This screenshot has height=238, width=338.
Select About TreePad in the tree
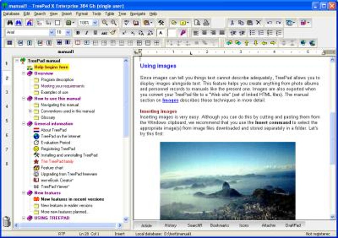54,130
